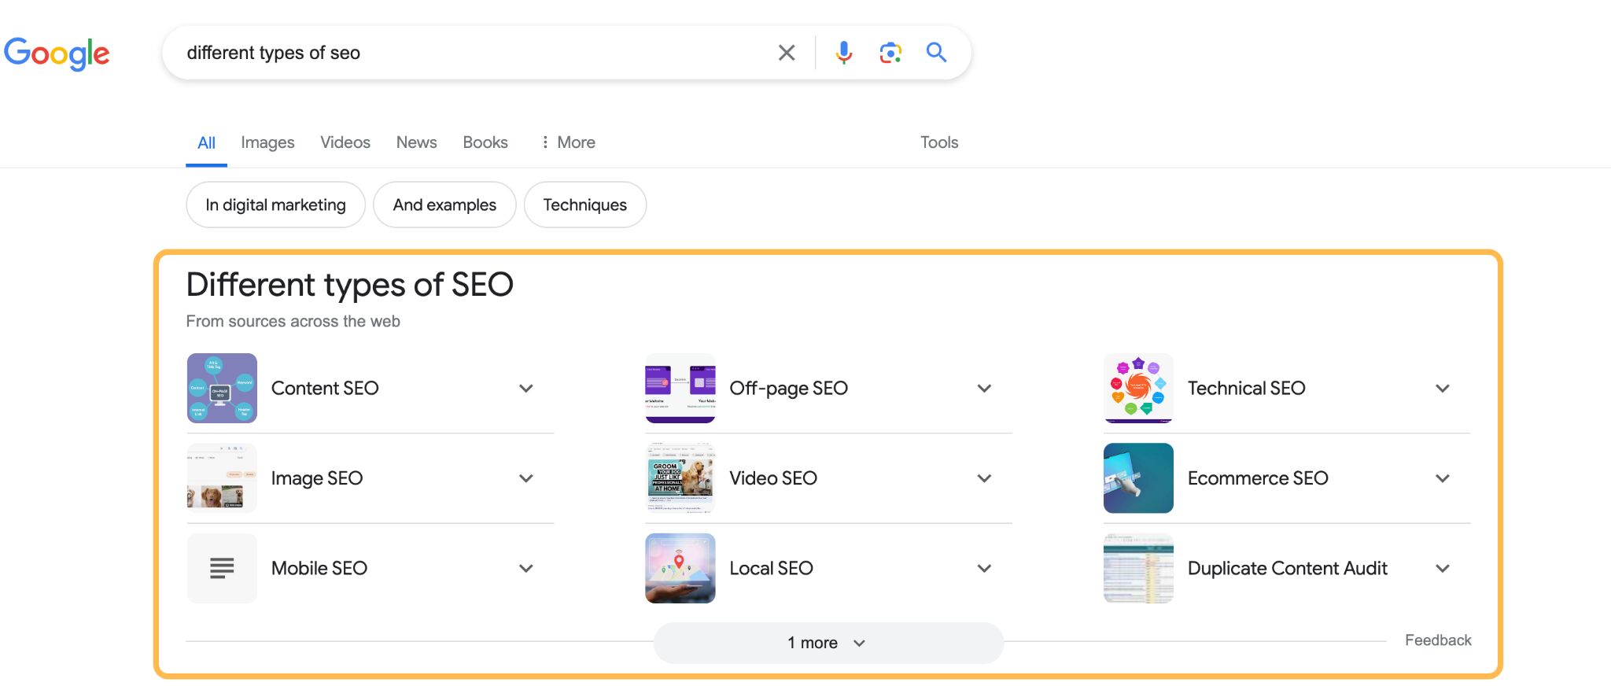Select the 'In digital marketing' chip

click(x=275, y=205)
